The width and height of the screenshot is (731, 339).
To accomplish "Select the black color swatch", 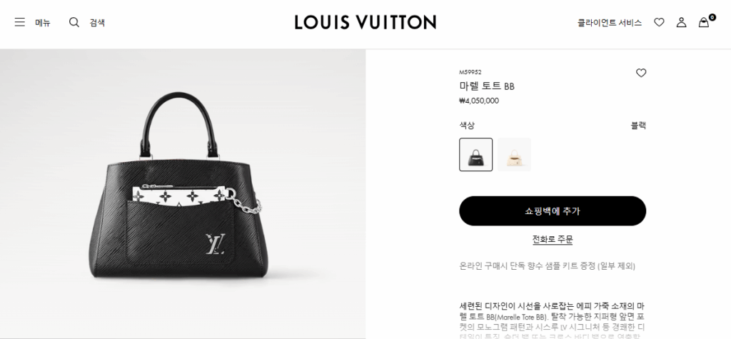I will point(475,154).
